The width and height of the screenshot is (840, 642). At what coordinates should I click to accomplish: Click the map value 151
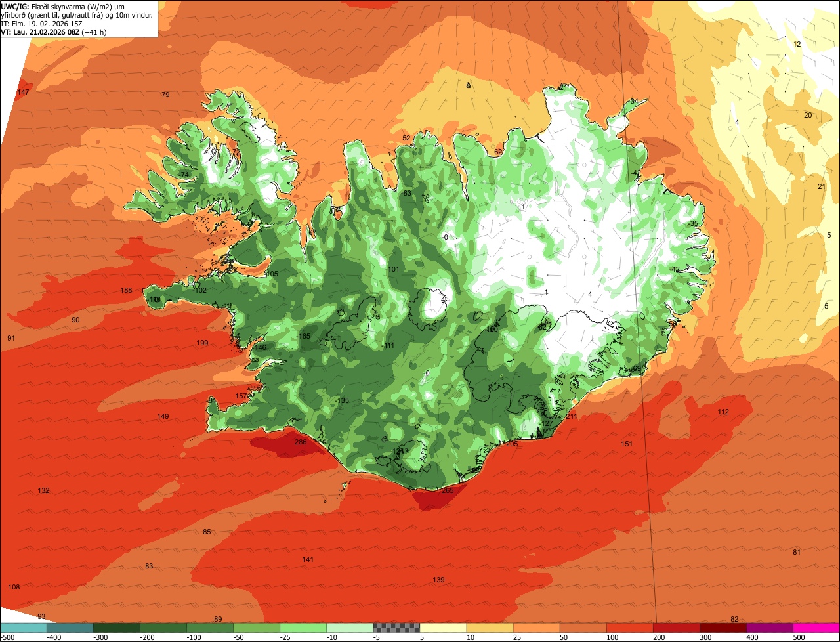click(627, 444)
